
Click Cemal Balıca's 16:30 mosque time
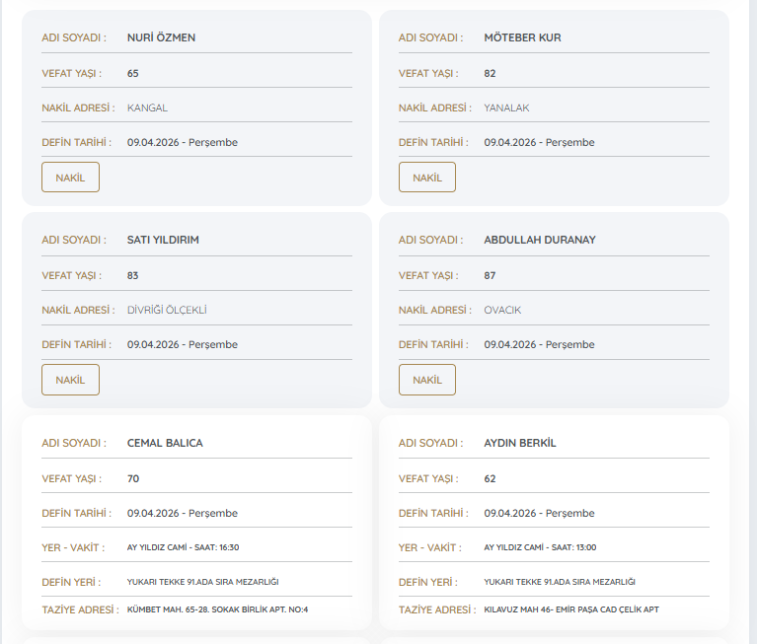[x=183, y=547]
